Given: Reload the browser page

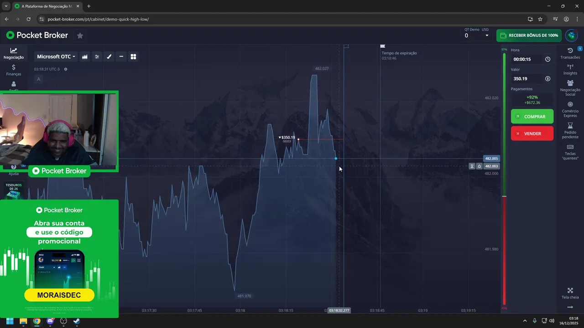Looking at the screenshot, I should [x=28, y=19].
